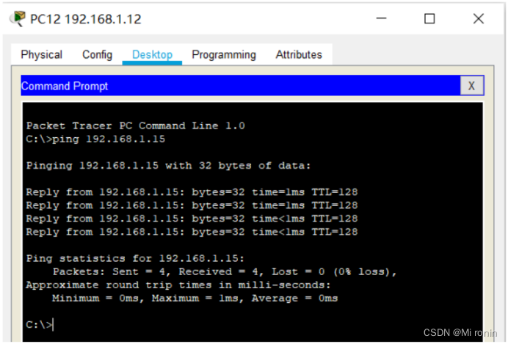Click the empty C:\> prompt at bottom
Viewport: 508px width, 344px height.
click(x=39, y=325)
